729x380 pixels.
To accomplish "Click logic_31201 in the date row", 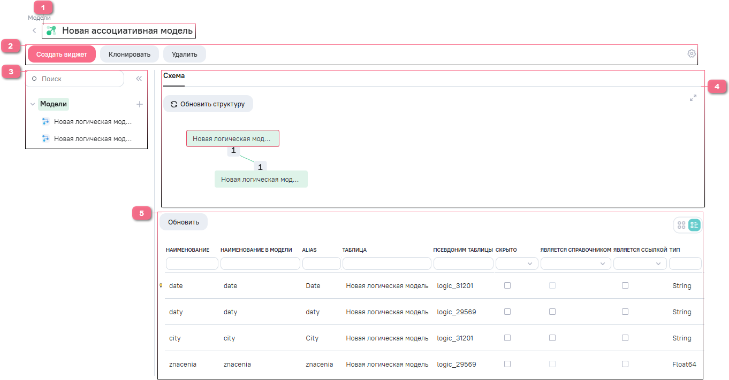I will [455, 286].
